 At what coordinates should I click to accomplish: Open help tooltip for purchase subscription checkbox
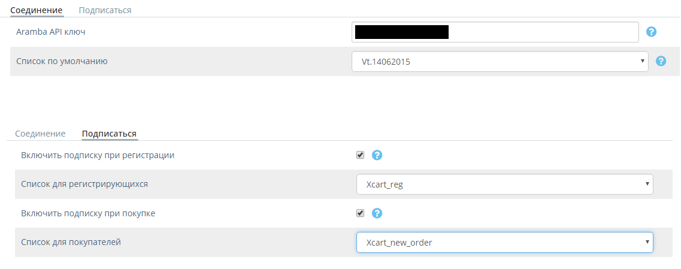pos(377,213)
